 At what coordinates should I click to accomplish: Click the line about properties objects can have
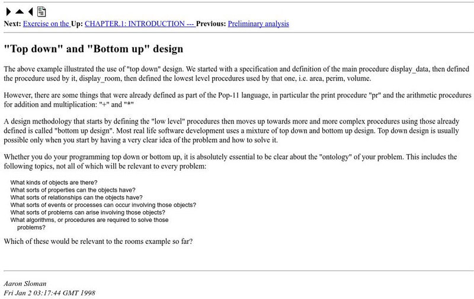tap(69, 190)
